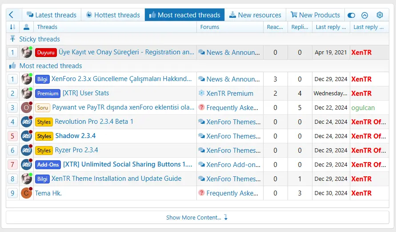Open News & Announcements forum on sticky row
This screenshot has height=232, width=396.
pyautogui.click(x=233, y=53)
